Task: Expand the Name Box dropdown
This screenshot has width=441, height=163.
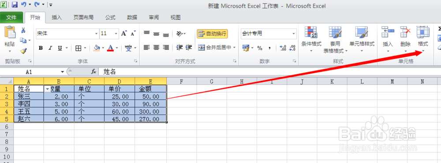Action: click(62, 72)
